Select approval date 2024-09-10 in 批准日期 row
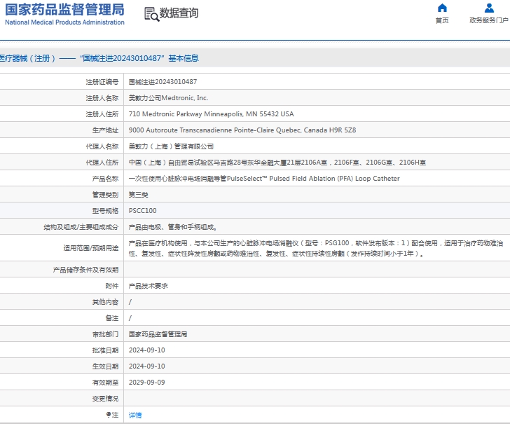Image resolution: width=510 pixels, height=426 pixels. pyautogui.click(x=146, y=350)
